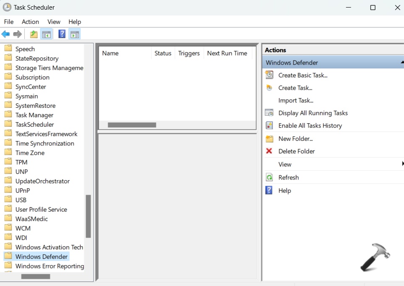
Task: Select the Windows Activation Technologies folder
Action: (x=49, y=247)
